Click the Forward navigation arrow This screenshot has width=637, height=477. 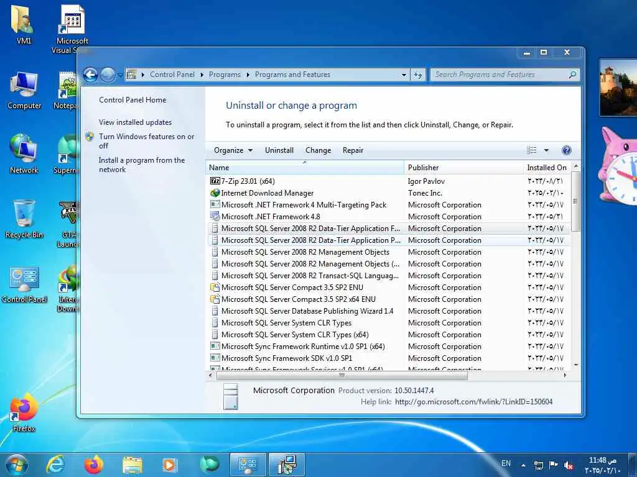point(108,75)
